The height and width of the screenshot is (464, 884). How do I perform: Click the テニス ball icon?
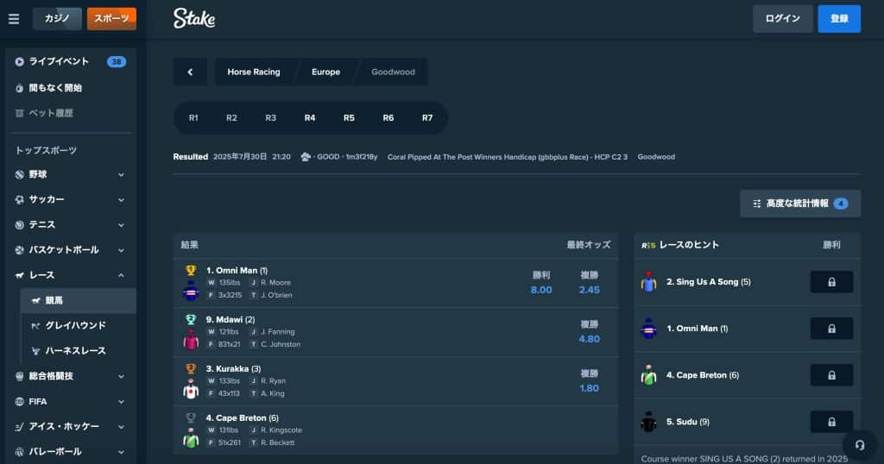pyautogui.click(x=19, y=225)
